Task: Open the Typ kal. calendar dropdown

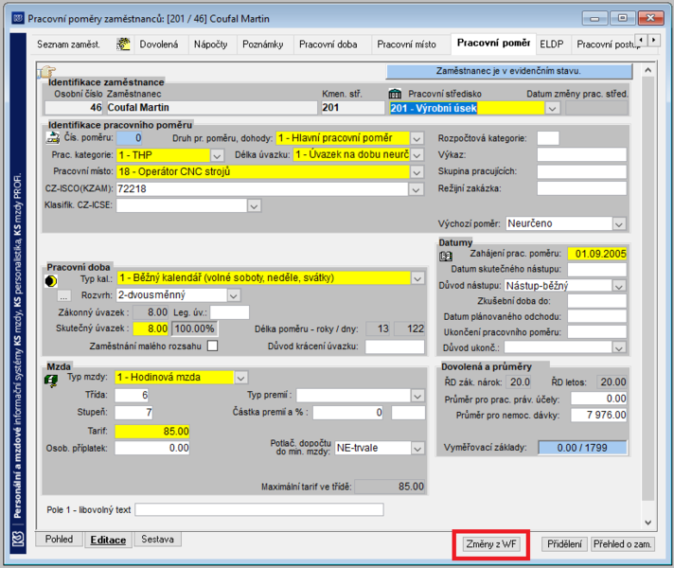Action: tap(417, 278)
